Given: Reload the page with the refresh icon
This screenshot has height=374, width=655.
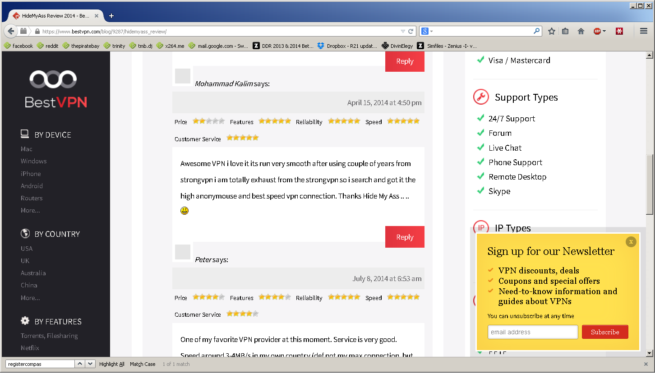Looking at the screenshot, I should tap(411, 32).
